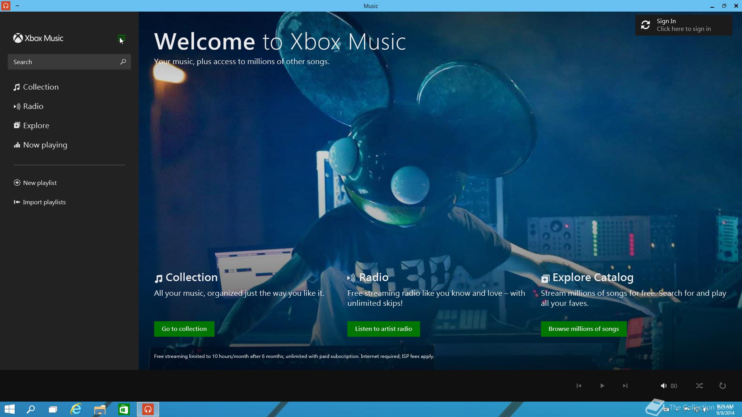
Task: Open the title bar ellipsis menu
Action: 17,6
